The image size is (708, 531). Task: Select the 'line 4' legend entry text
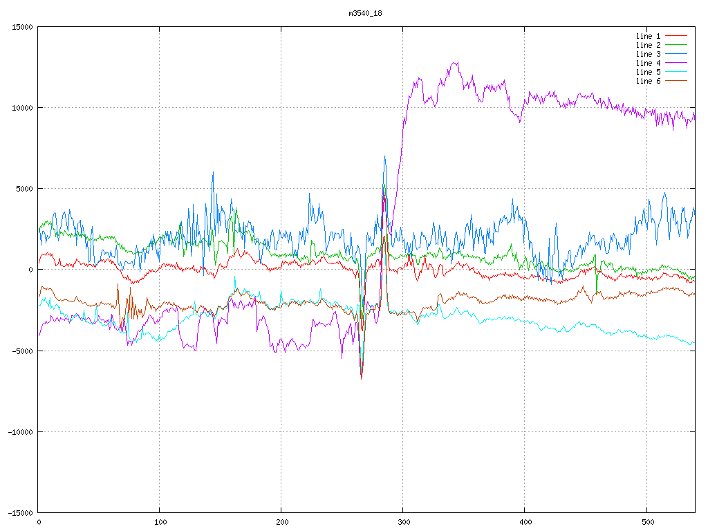pos(648,63)
